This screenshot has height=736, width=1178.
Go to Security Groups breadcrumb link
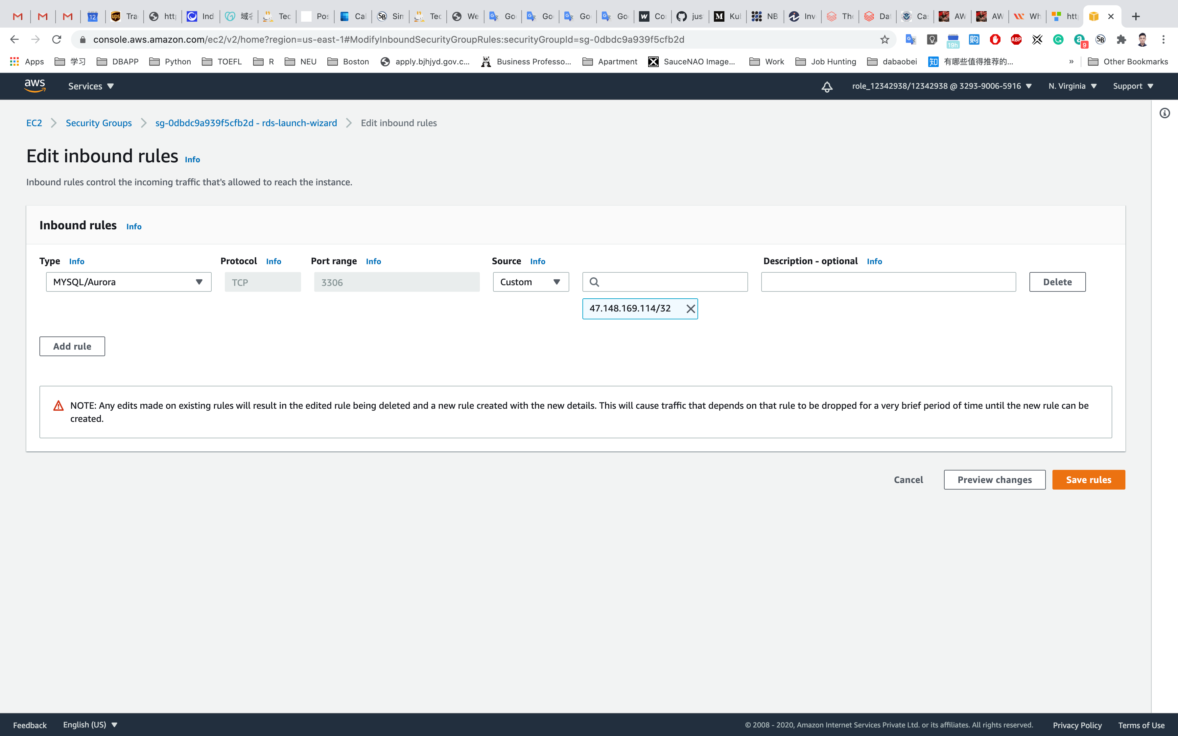click(98, 123)
